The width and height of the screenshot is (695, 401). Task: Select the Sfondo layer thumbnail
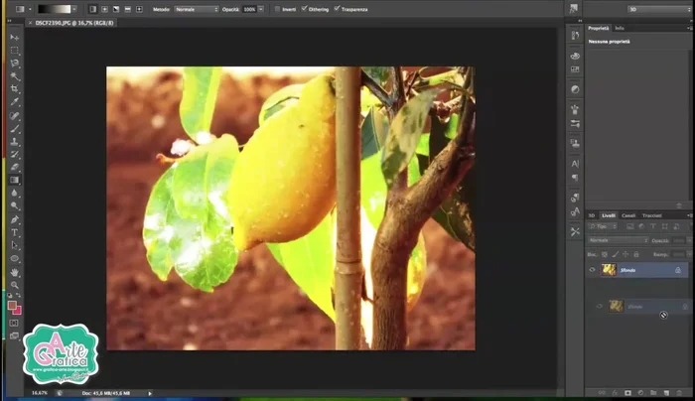click(609, 270)
